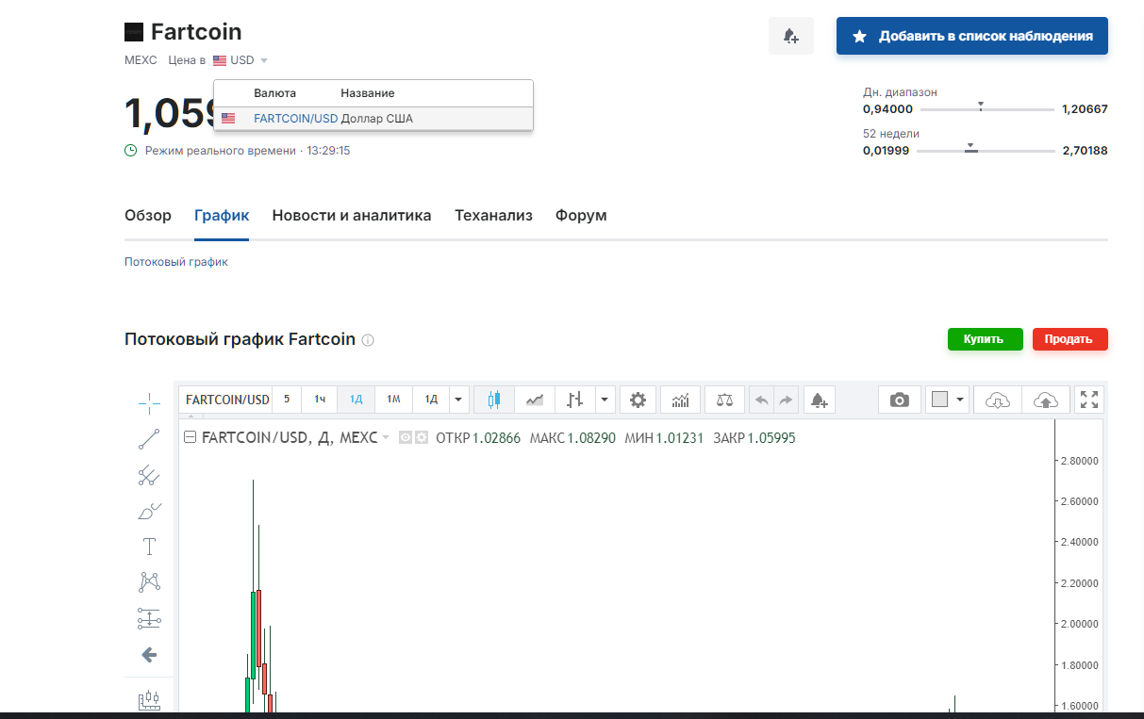Click the info icon next to chart heading

pos(368,340)
